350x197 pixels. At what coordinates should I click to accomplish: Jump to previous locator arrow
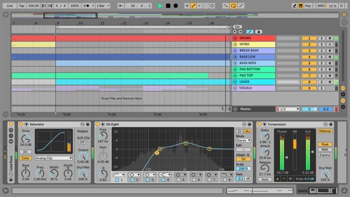[x=235, y=32]
